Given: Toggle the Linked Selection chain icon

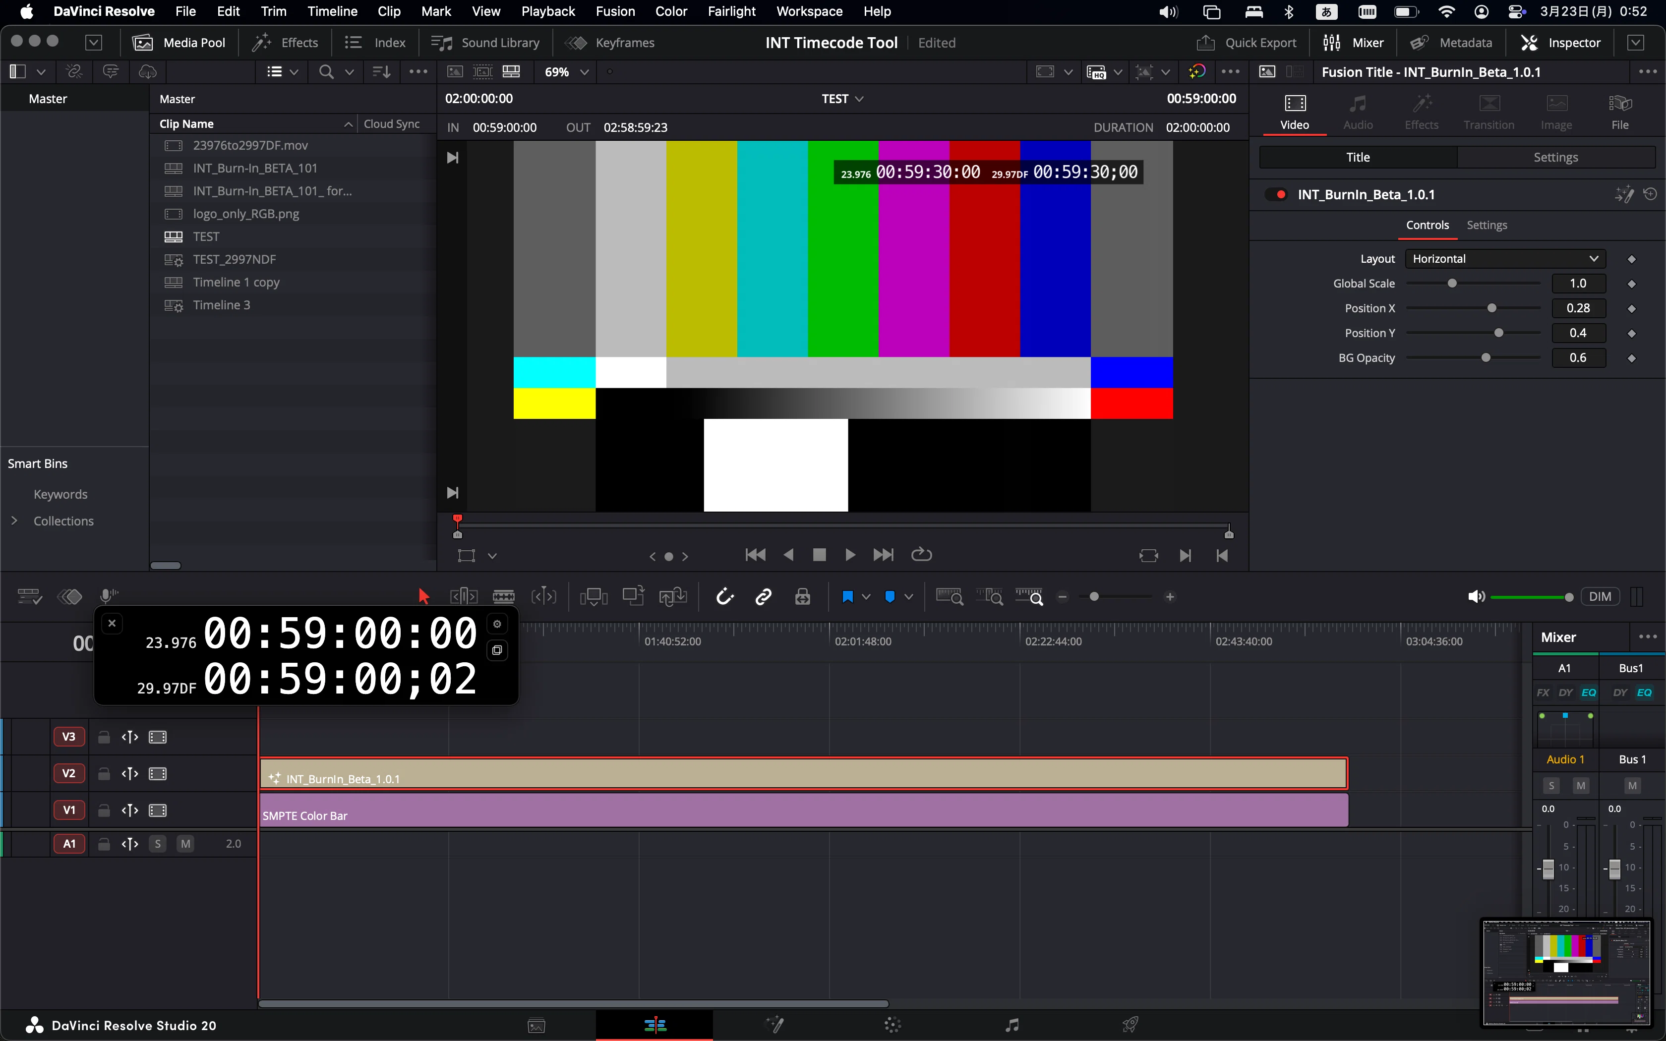Looking at the screenshot, I should point(764,596).
